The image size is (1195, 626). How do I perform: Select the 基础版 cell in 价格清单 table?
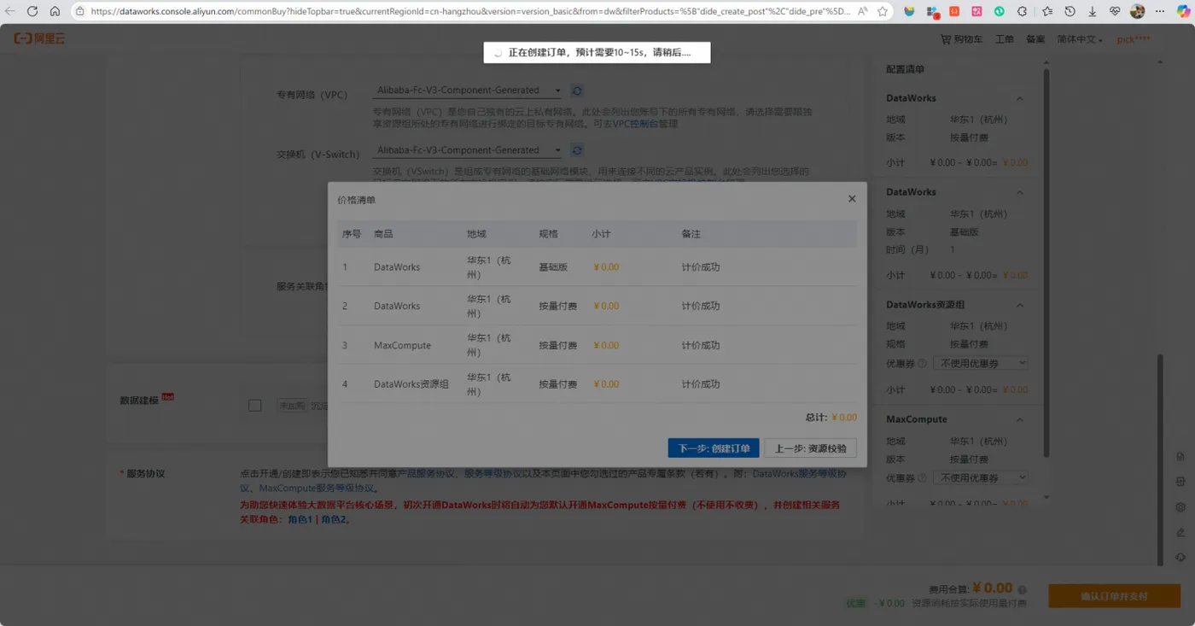tap(553, 267)
